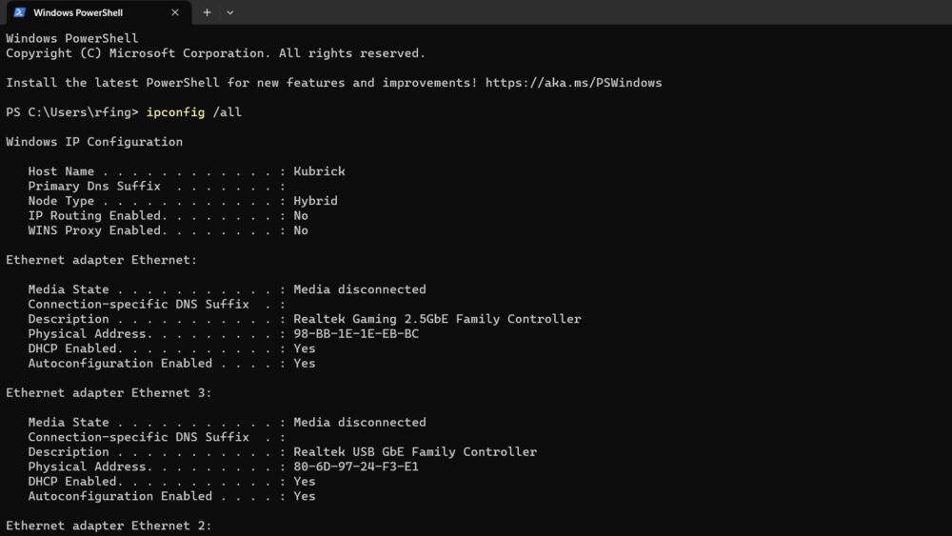Screen dimensions: 952x536
Task: Click the Ethernet adapter Ethernet 3 heading
Action: click(109, 393)
